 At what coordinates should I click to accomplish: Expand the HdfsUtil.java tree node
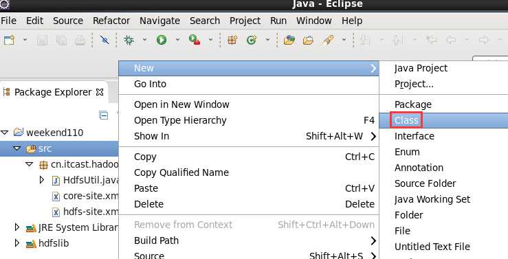click(41, 180)
